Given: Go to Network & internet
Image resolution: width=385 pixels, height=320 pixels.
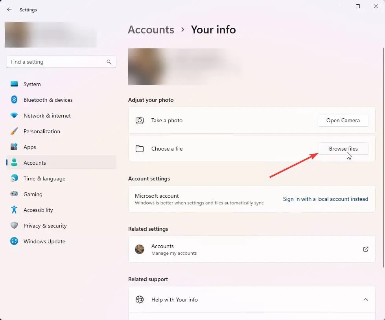Looking at the screenshot, I should click(x=61, y=115).
